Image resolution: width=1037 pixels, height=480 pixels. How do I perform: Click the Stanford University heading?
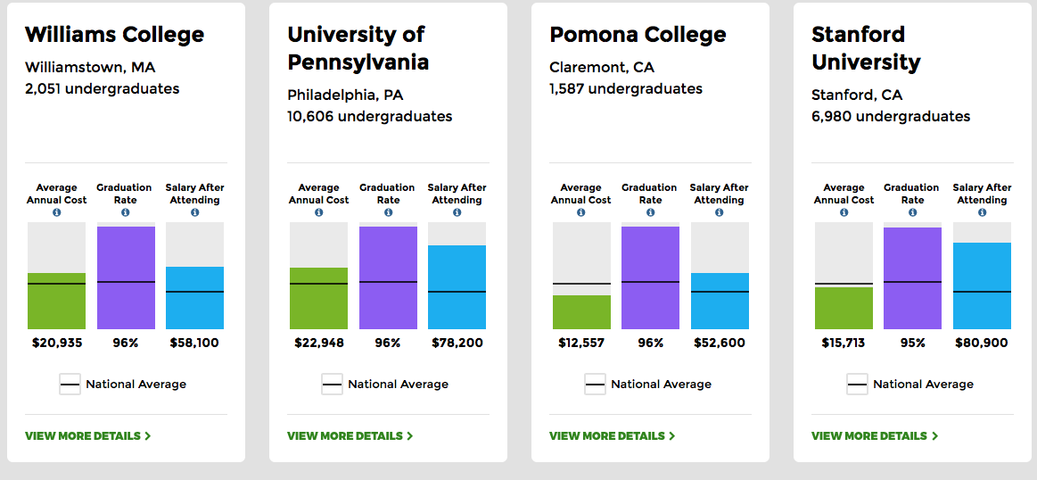pos(865,48)
